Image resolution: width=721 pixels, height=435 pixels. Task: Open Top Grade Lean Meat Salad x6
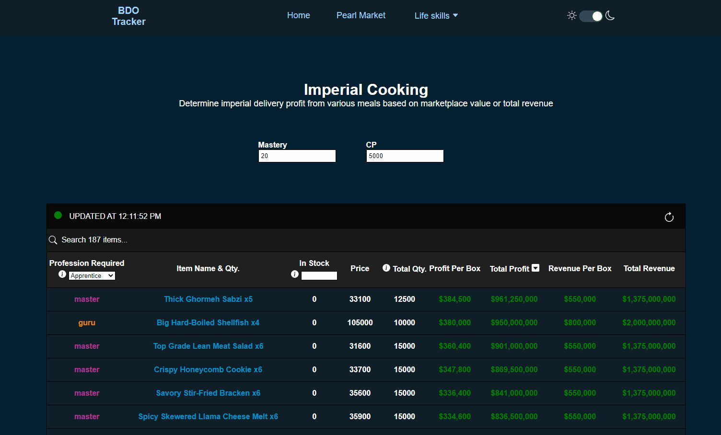coord(208,346)
